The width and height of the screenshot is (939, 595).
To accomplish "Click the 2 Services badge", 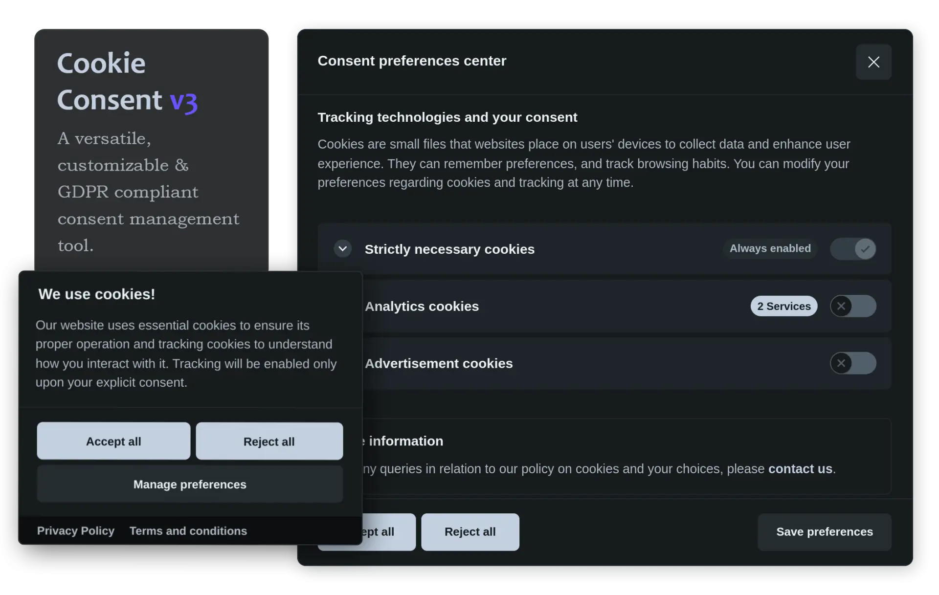I will [x=783, y=306].
